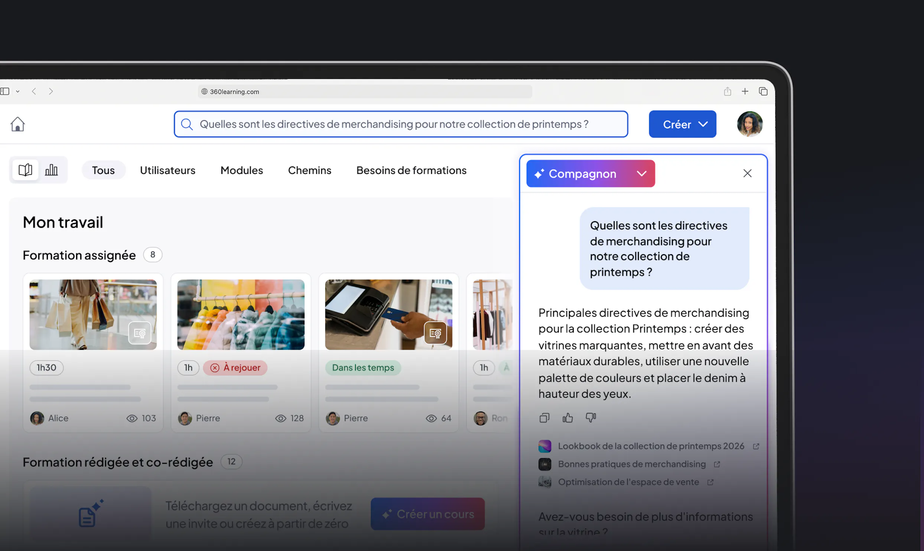
Task: Click certificate badge on payment terminal card
Action: (x=435, y=333)
